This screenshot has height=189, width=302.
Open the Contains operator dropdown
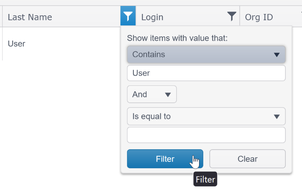coord(206,55)
